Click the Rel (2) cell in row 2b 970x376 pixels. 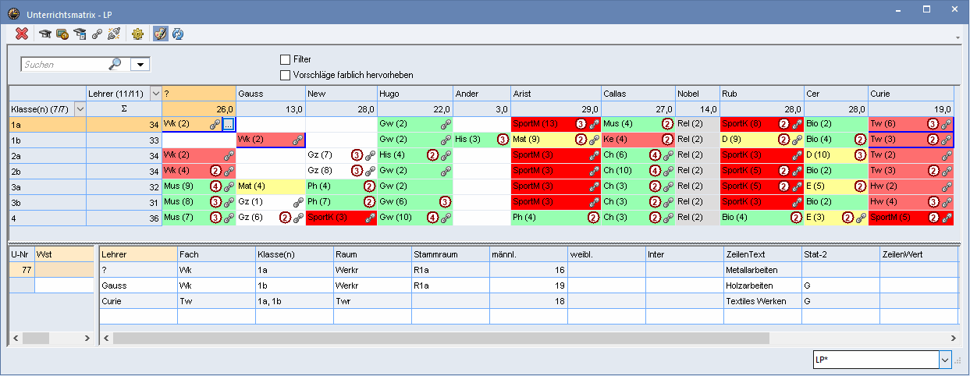tap(698, 171)
